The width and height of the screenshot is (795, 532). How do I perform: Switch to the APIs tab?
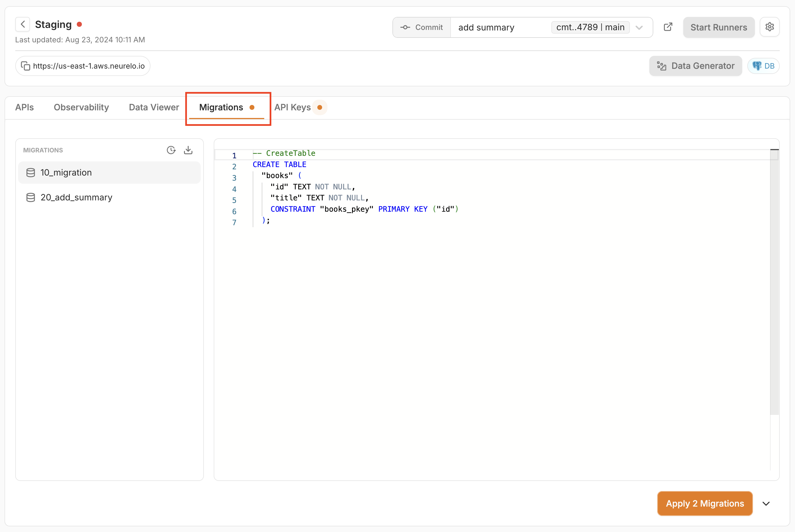point(25,107)
